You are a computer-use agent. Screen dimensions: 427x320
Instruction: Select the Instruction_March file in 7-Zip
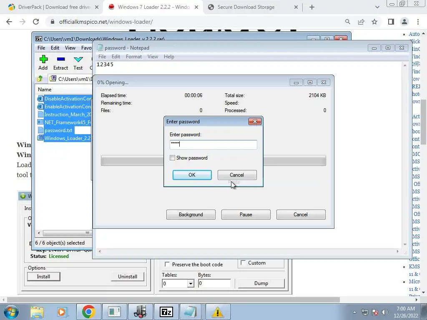pos(65,114)
